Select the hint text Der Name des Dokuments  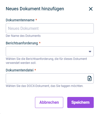click(x=23, y=36)
